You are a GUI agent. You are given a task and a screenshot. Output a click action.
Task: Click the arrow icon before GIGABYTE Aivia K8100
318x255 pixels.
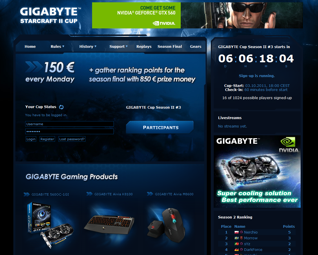tap(89, 194)
